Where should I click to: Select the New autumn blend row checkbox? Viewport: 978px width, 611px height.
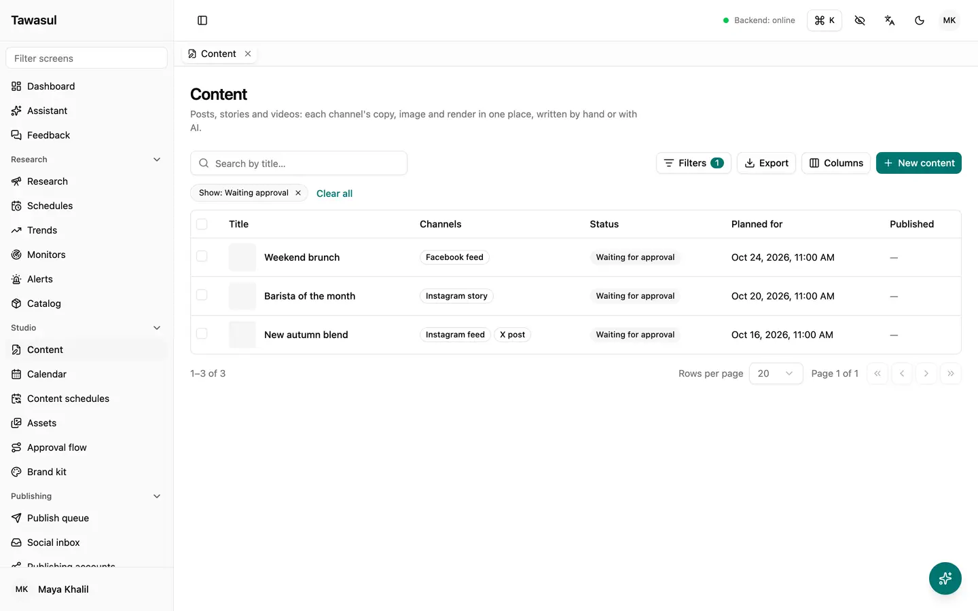pos(202,333)
